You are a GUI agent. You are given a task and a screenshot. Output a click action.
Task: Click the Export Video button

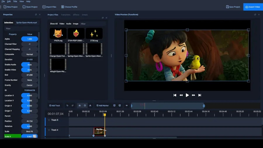[253, 7]
